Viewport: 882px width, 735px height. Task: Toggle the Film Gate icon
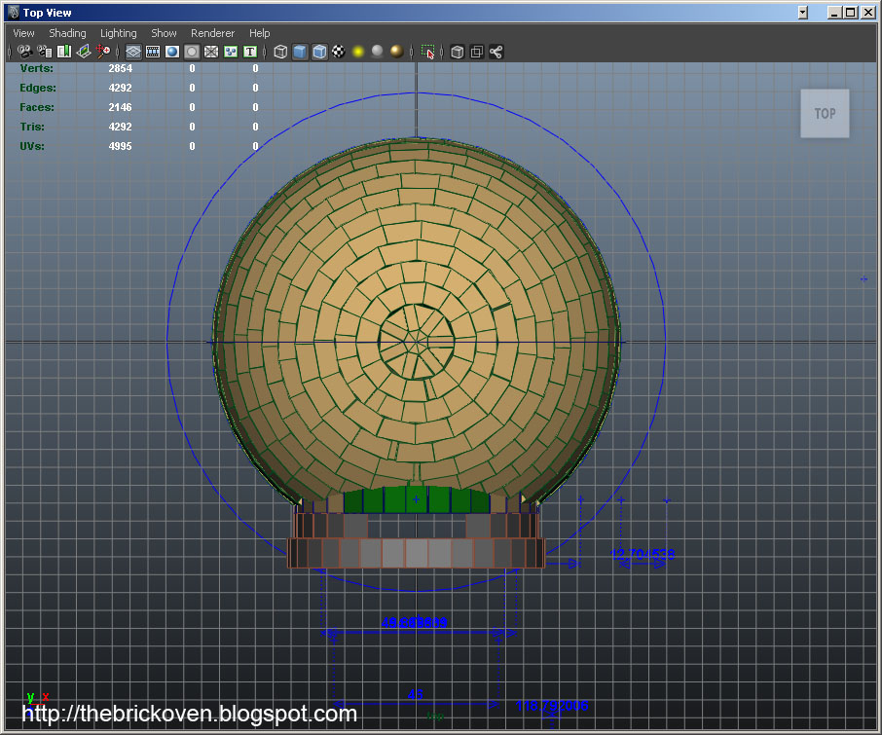(x=153, y=52)
